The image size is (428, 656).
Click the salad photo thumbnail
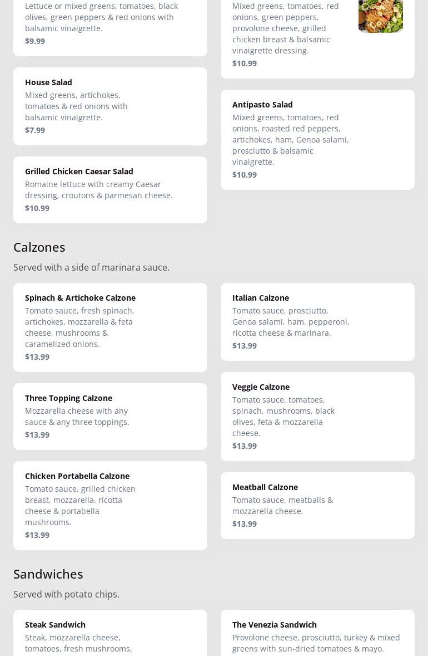coord(380,16)
